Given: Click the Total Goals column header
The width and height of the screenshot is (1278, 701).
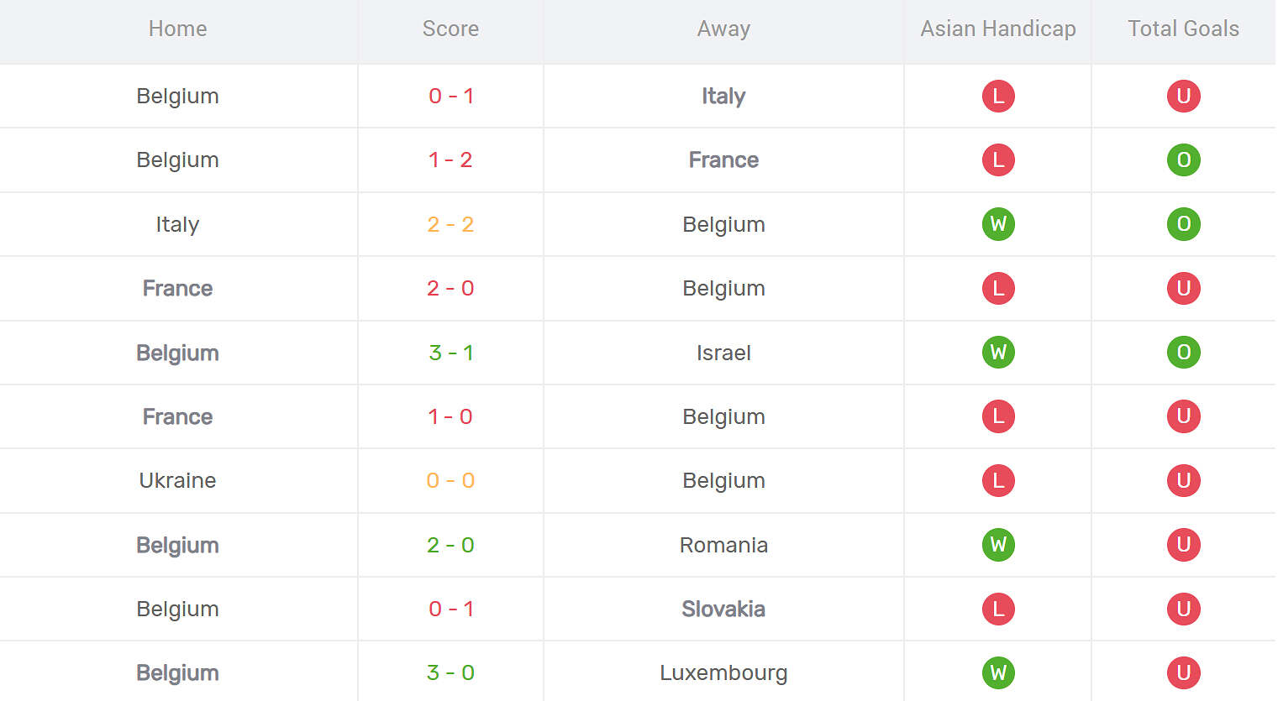Looking at the screenshot, I should click(1183, 29).
